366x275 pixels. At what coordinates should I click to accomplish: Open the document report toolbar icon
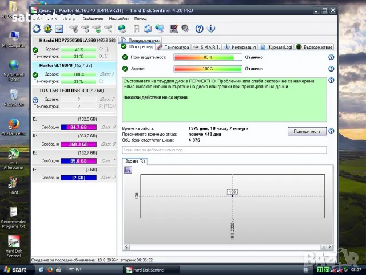[137, 29]
